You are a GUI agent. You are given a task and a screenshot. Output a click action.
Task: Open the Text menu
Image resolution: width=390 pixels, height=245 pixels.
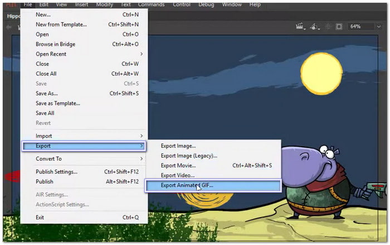pos(125,4)
